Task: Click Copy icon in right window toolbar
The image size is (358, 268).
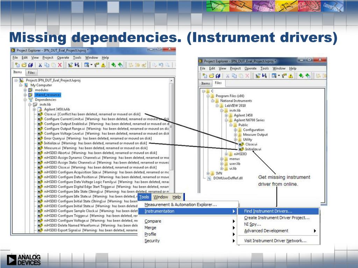Action: click(x=234, y=76)
